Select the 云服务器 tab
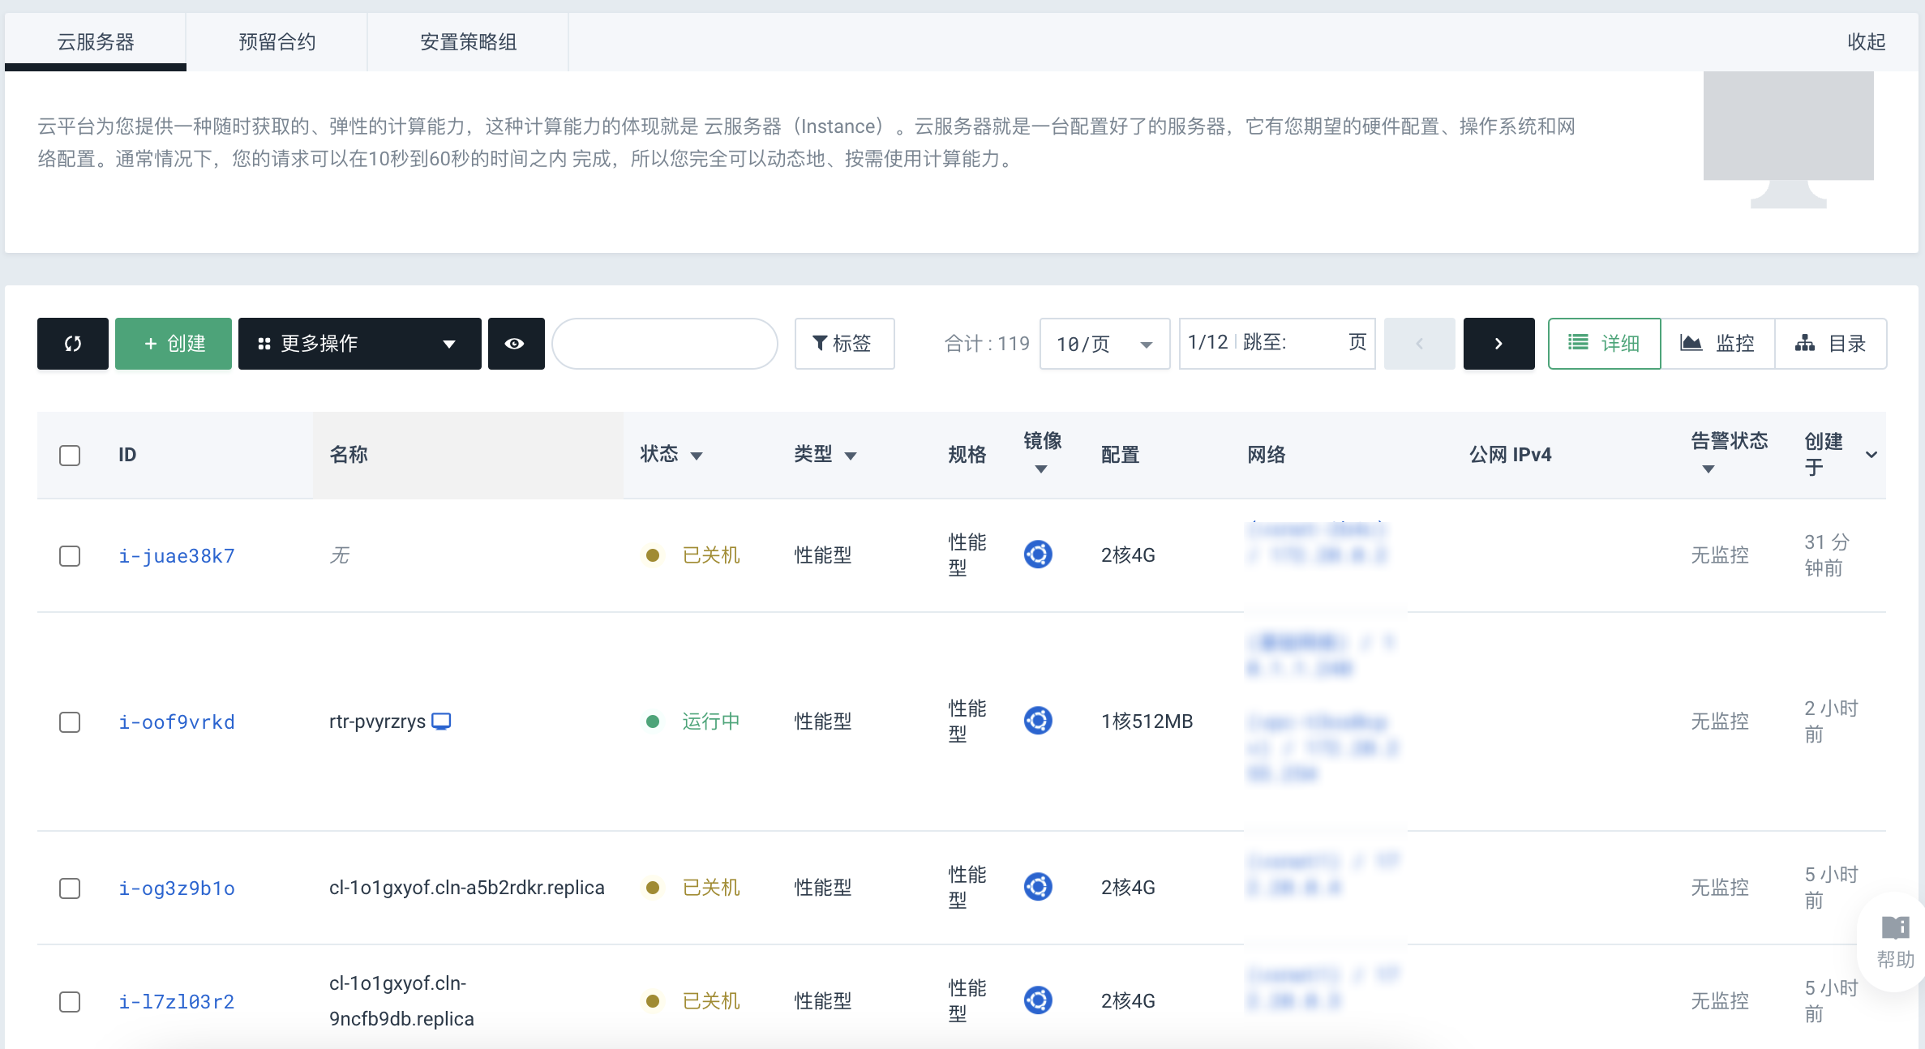 coord(96,42)
